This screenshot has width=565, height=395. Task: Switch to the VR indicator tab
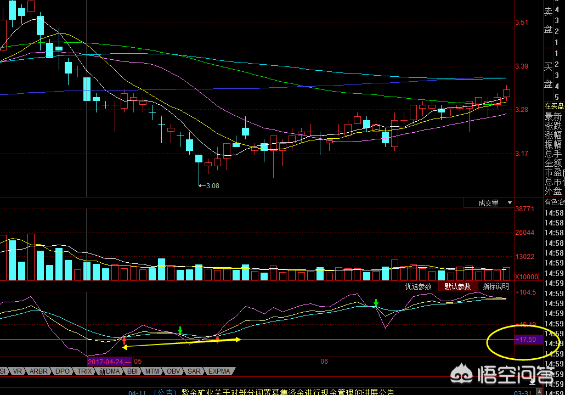pyautogui.click(x=18, y=371)
